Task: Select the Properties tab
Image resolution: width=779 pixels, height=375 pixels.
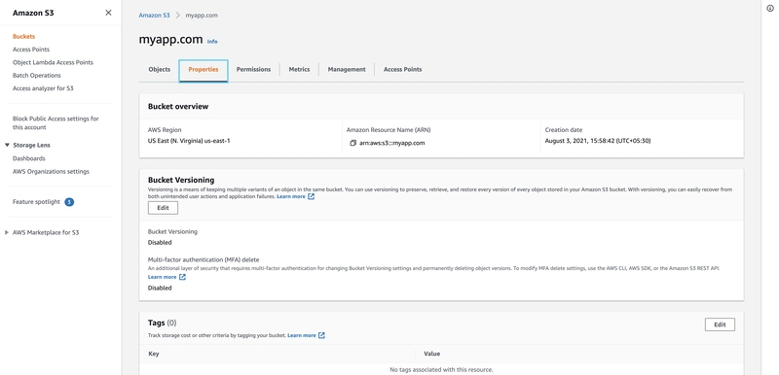Action: [x=204, y=70]
